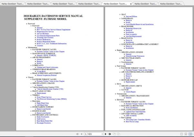Open the Product Registered Marks link
Image resolution: width=194 pixels, height=137 pixels.
46,42
